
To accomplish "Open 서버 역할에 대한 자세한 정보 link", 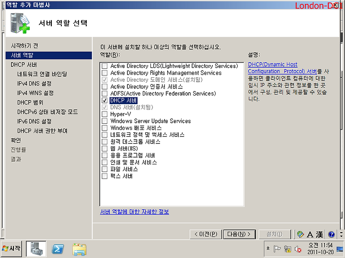I will [135, 212].
